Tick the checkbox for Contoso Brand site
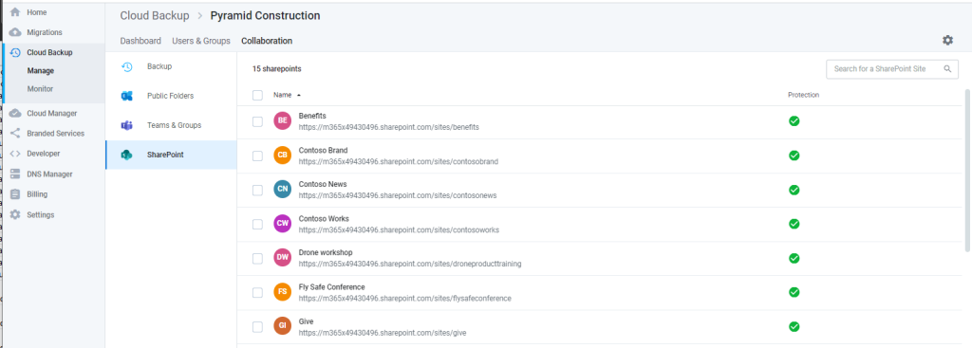The height and width of the screenshot is (348, 972). [257, 156]
